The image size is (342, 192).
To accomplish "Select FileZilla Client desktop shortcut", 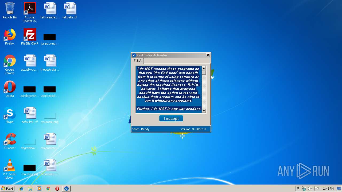I will coord(30,37).
